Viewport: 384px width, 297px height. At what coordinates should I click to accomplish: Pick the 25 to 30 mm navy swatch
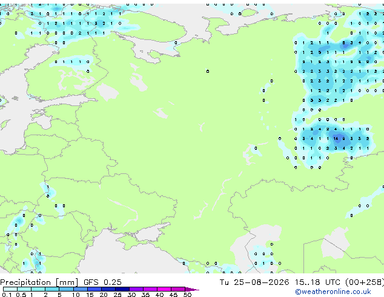(122, 289)
